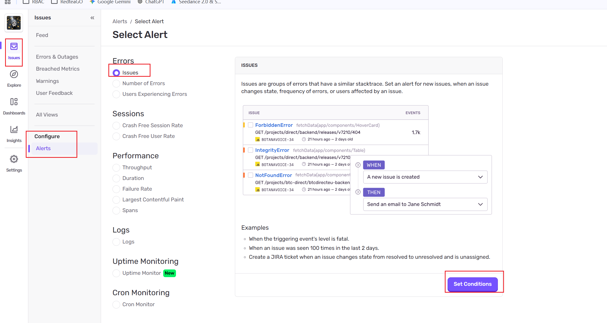607x323 pixels.
Task: Open the Alerts item under Configure
Action: coord(43,148)
